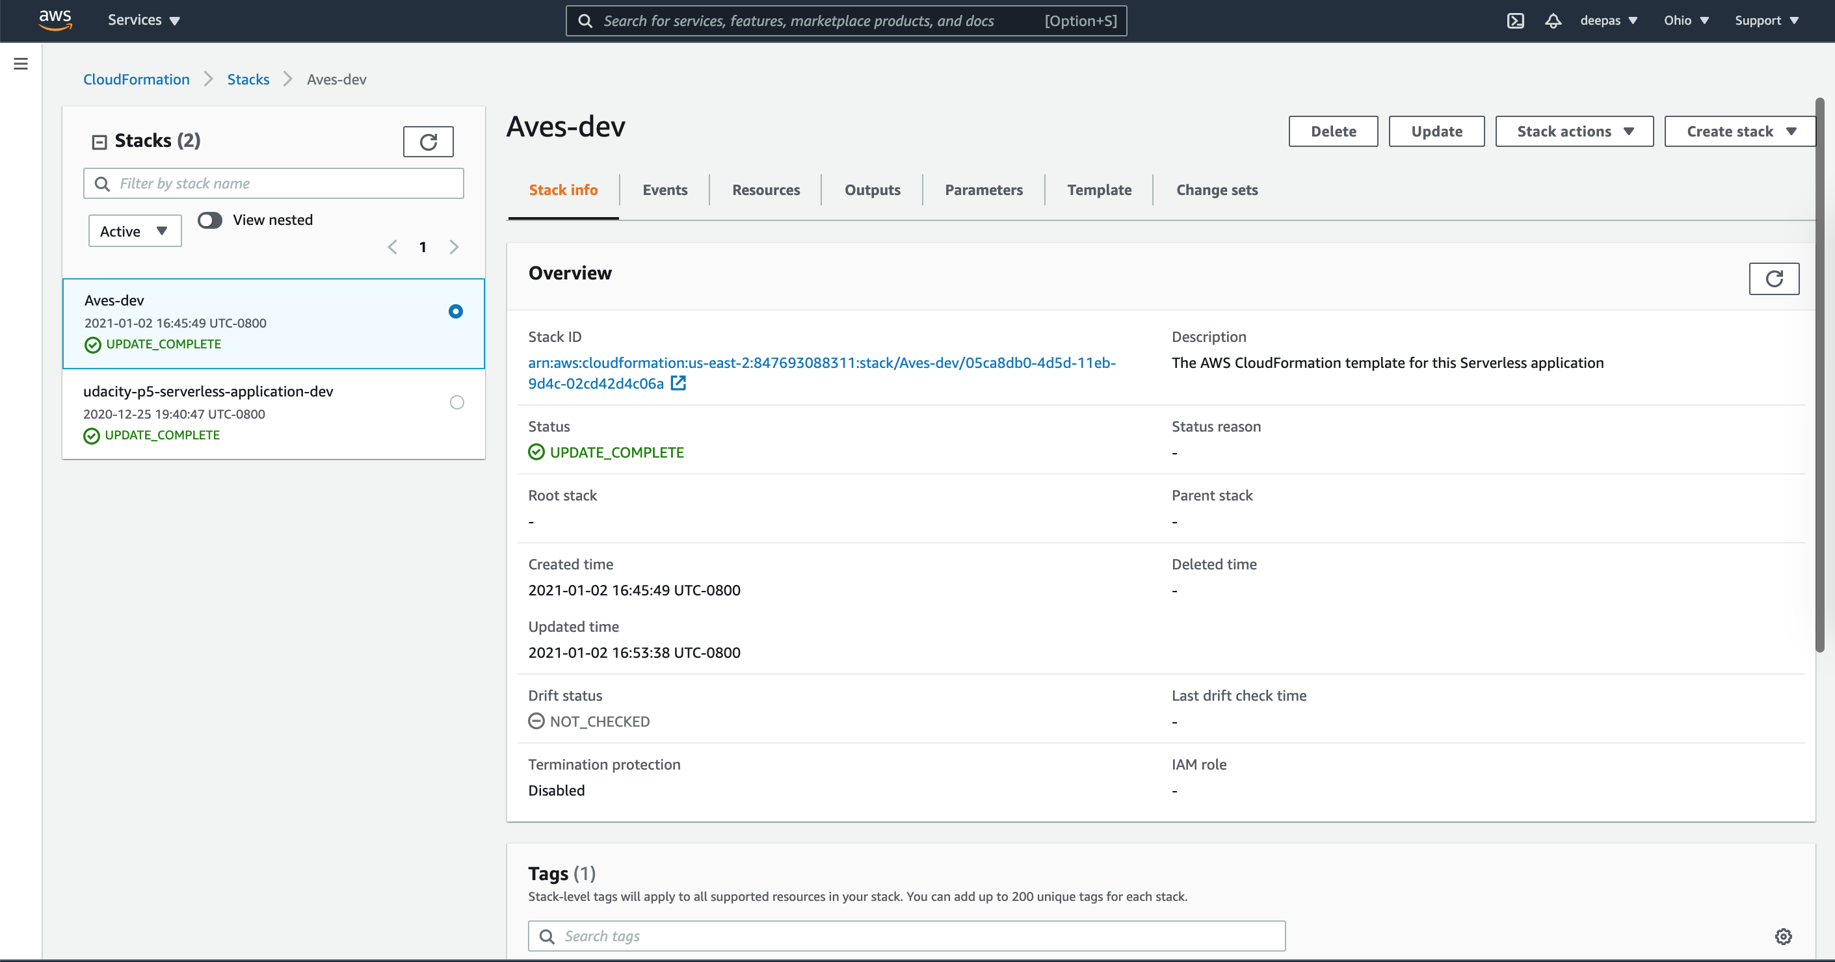Open the CloudShell terminal icon
1835x962 pixels.
tap(1515, 21)
